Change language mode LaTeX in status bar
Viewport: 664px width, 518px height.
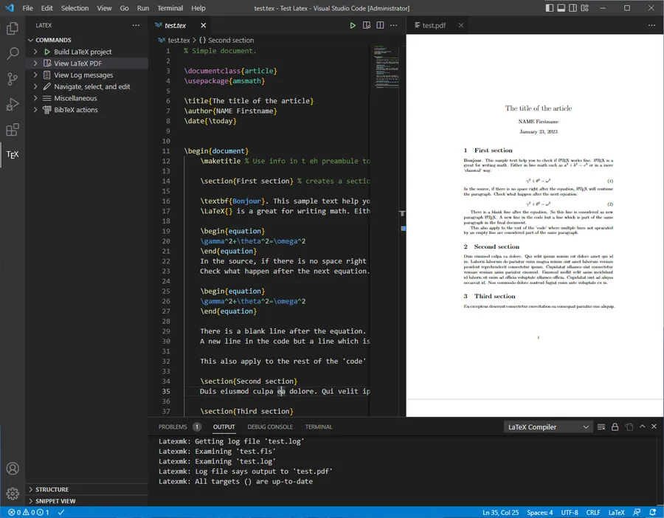pyautogui.click(x=617, y=513)
